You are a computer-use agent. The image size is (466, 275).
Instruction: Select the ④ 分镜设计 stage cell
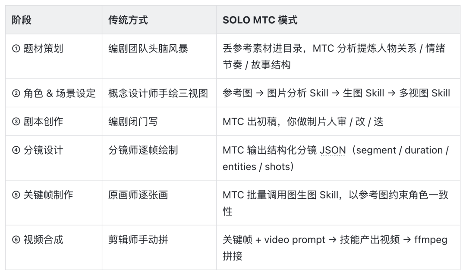coord(38,150)
